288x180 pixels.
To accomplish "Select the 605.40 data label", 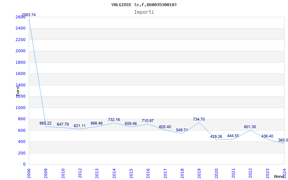I will tap(165, 127).
